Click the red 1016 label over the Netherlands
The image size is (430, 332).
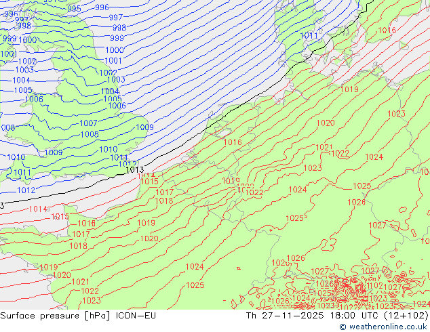click(x=233, y=142)
